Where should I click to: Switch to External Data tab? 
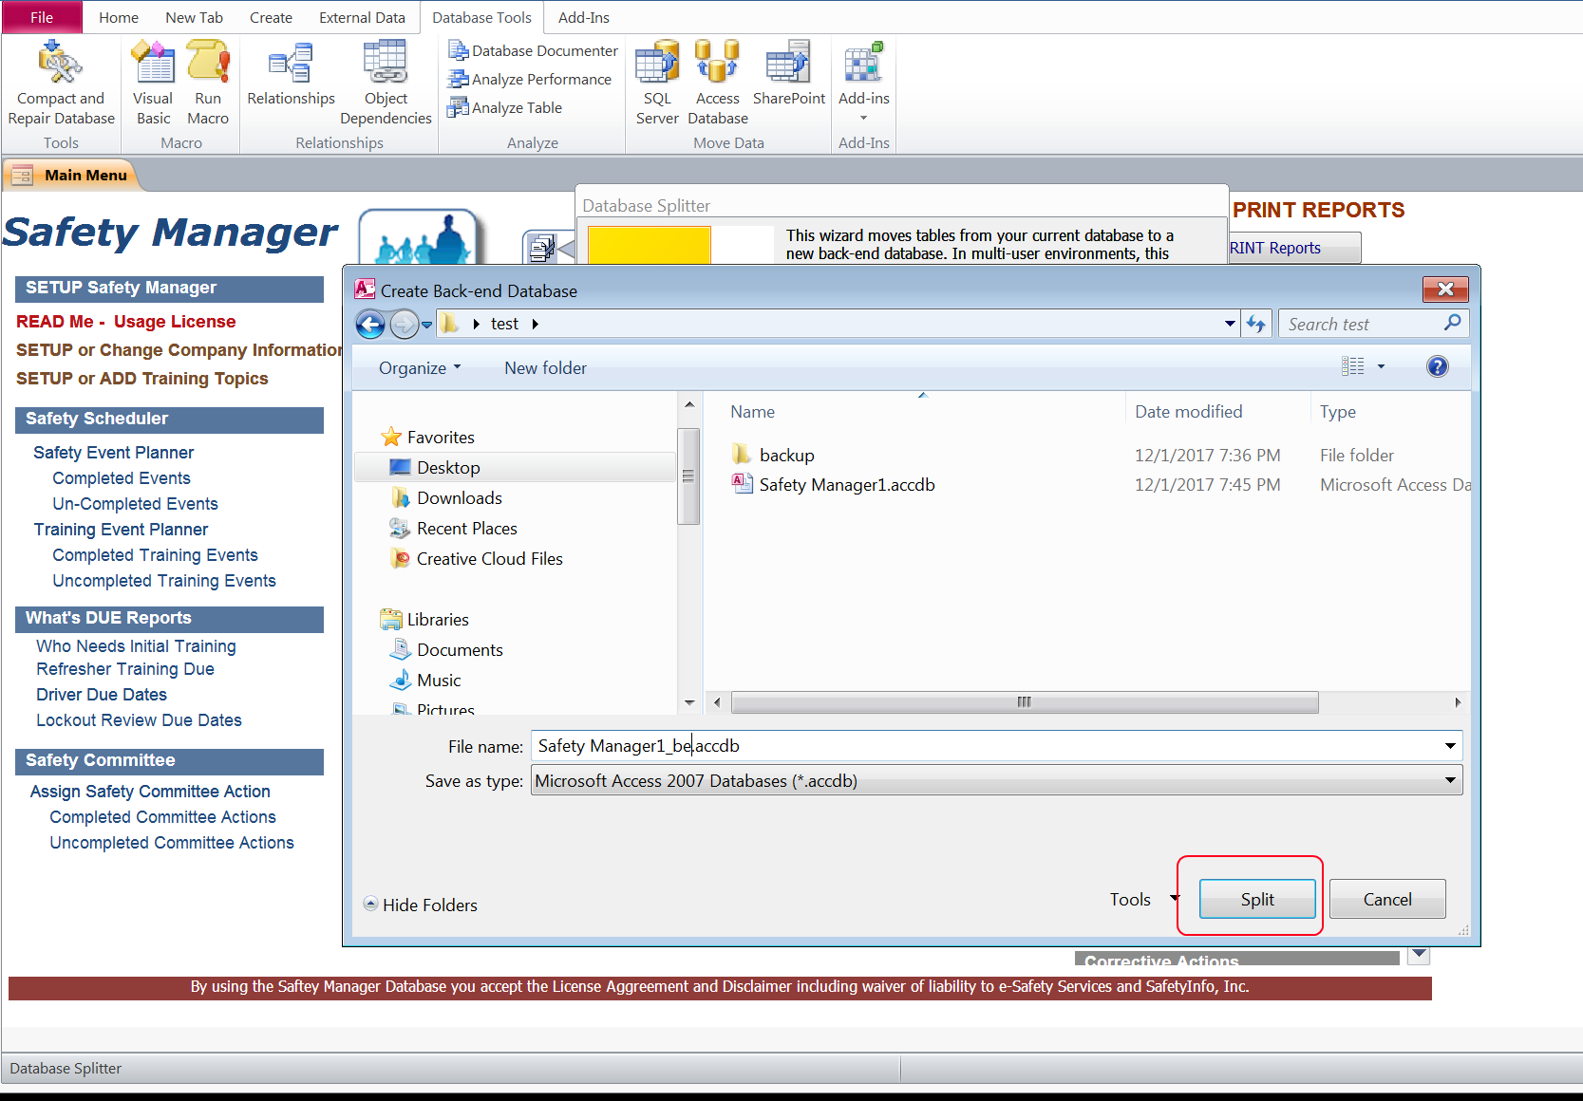pos(362,17)
